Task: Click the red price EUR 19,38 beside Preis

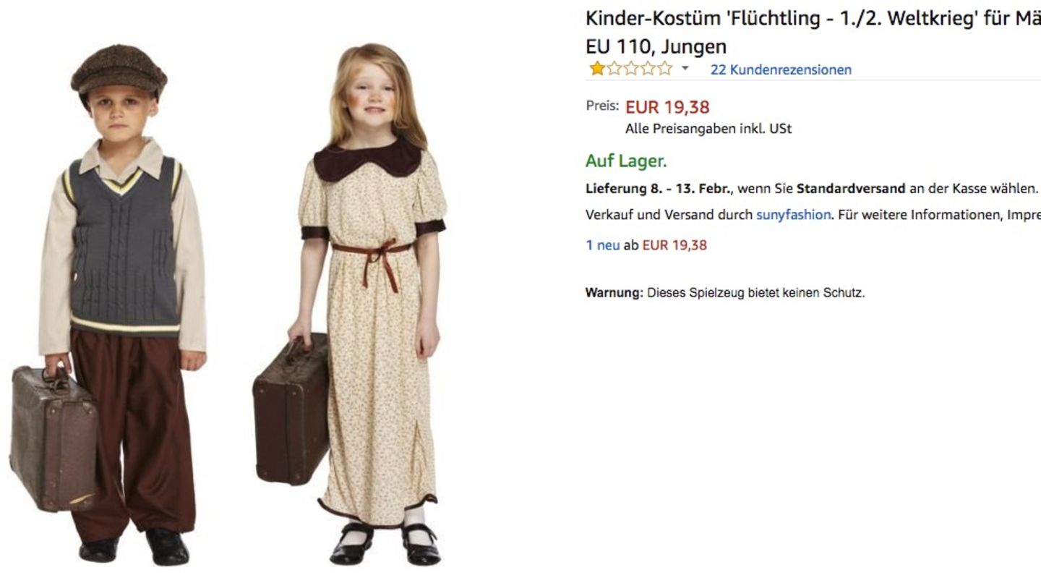Action: click(x=667, y=107)
